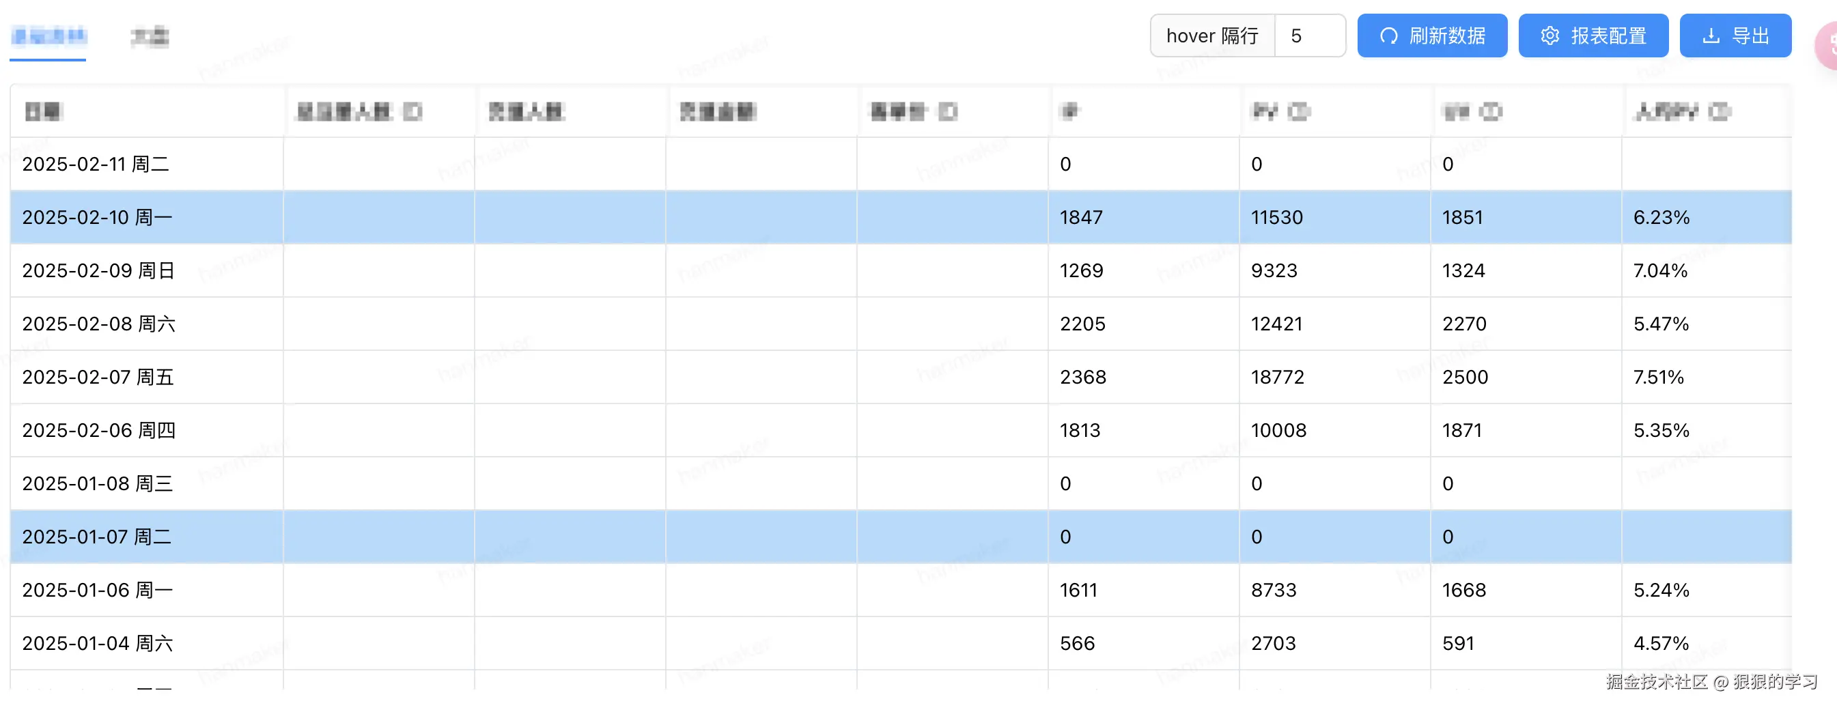This screenshot has height=710, width=1837.
Task: Select row 2025-02-07 周五
Action: [901, 377]
